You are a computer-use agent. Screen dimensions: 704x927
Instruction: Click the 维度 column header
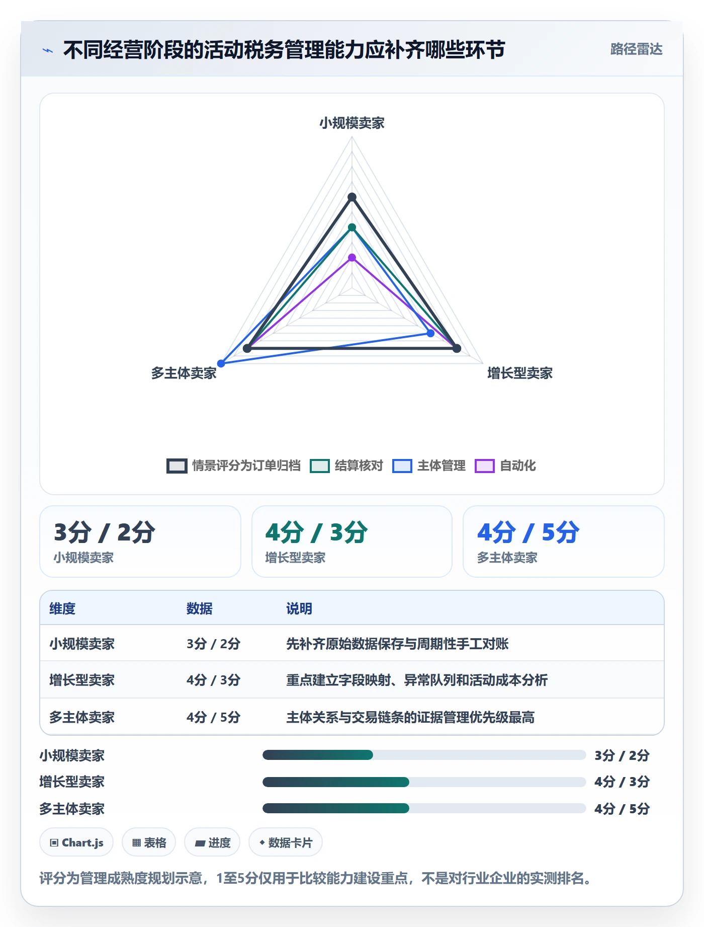click(62, 608)
